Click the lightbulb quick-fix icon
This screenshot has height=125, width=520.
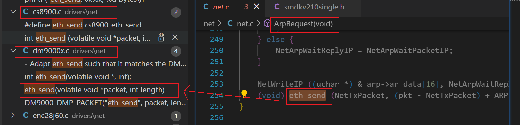click(x=244, y=94)
